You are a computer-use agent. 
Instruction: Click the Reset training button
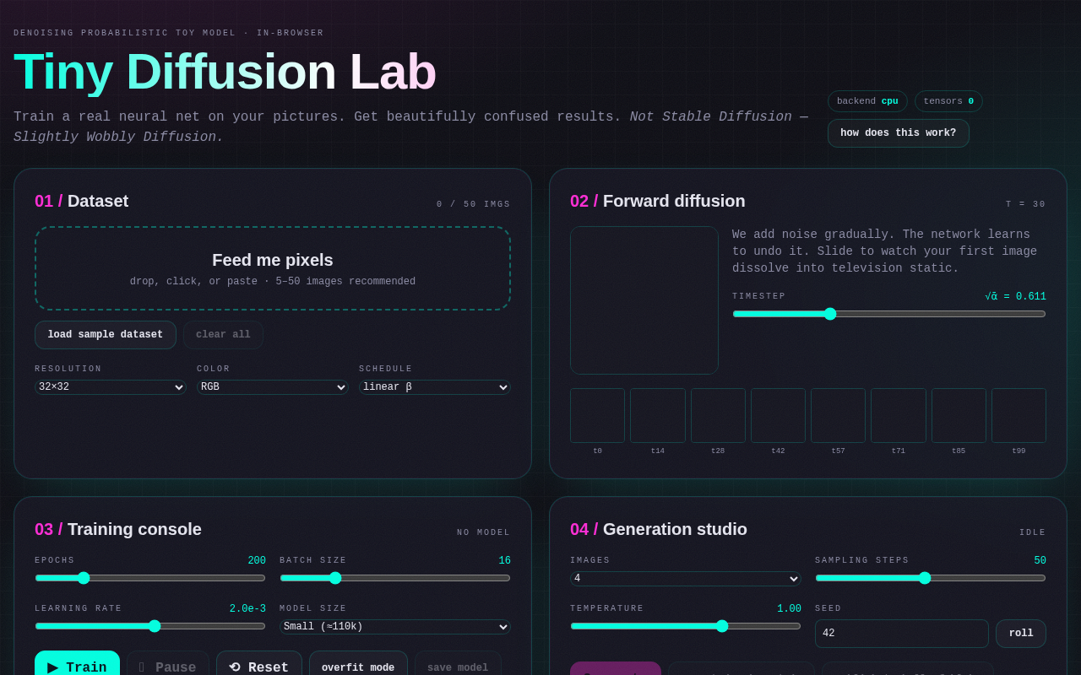tap(259, 663)
